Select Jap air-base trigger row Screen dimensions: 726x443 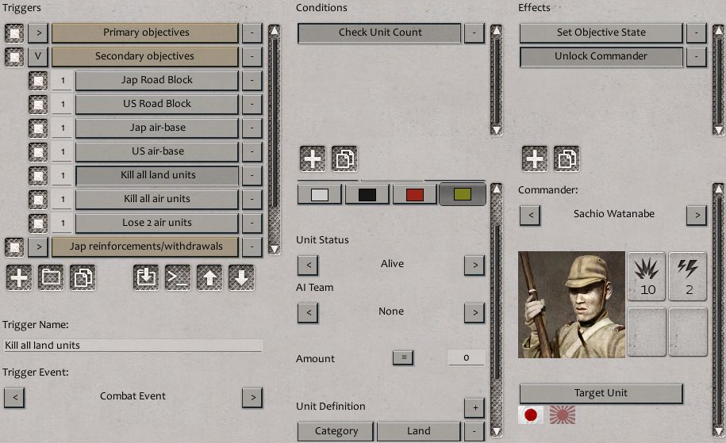click(x=157, y=128)
